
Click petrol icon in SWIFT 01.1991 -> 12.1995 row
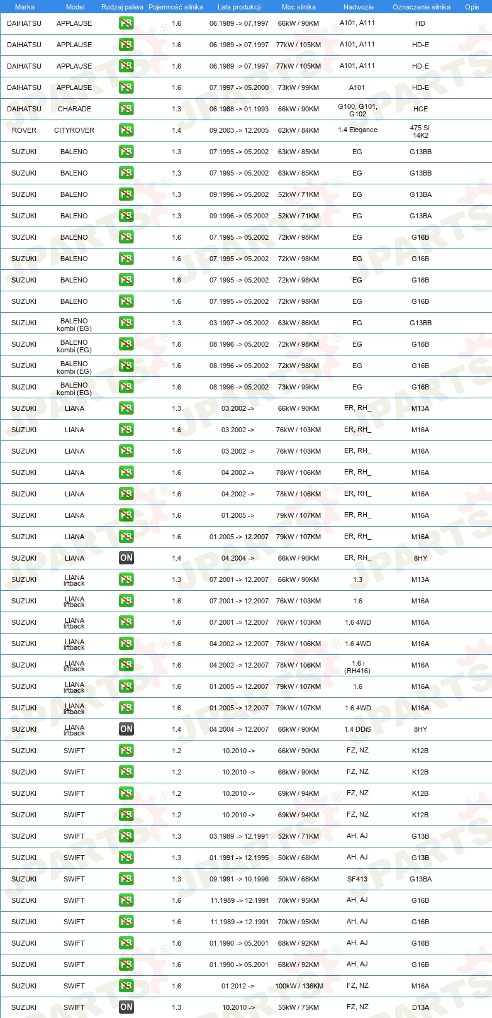pos(126,858)
